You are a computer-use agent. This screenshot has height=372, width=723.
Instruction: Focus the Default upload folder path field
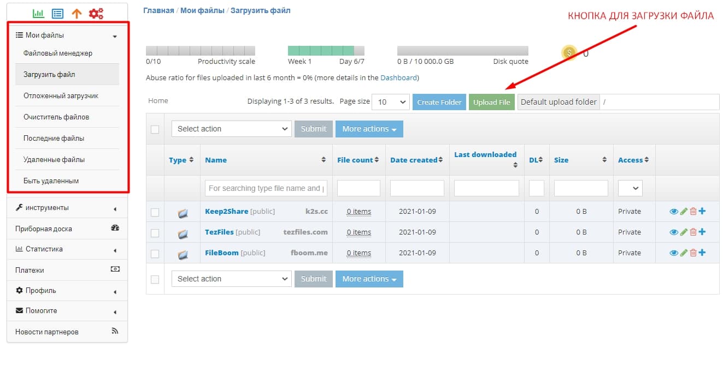tap(660, 102)
